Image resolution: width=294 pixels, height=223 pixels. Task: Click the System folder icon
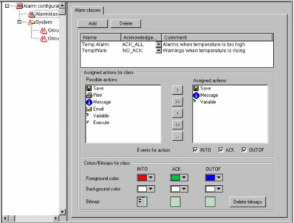coord(32,22)
